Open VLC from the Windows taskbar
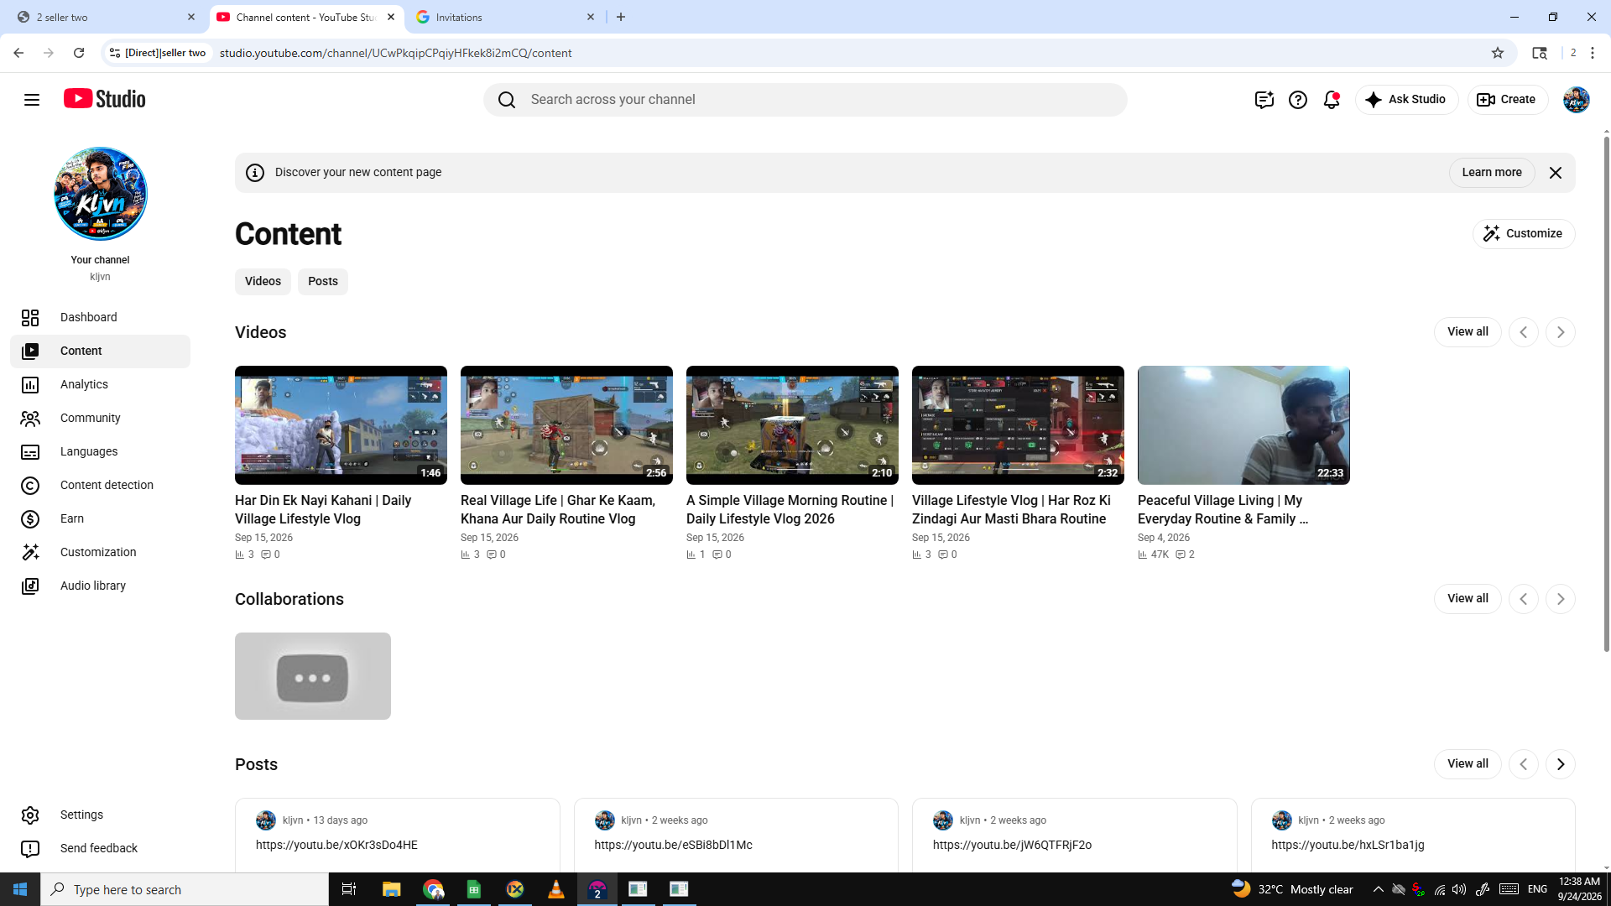The width and height of the screenshot is (1611, 906). 555,889
